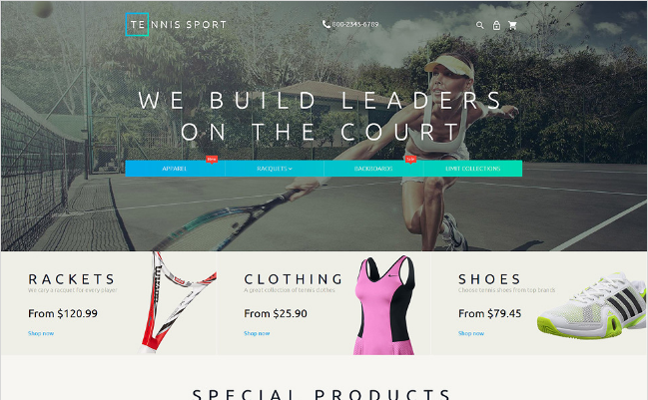
Task: Click the phone number 800-2345-6789
Action: (x=355, y=24)
